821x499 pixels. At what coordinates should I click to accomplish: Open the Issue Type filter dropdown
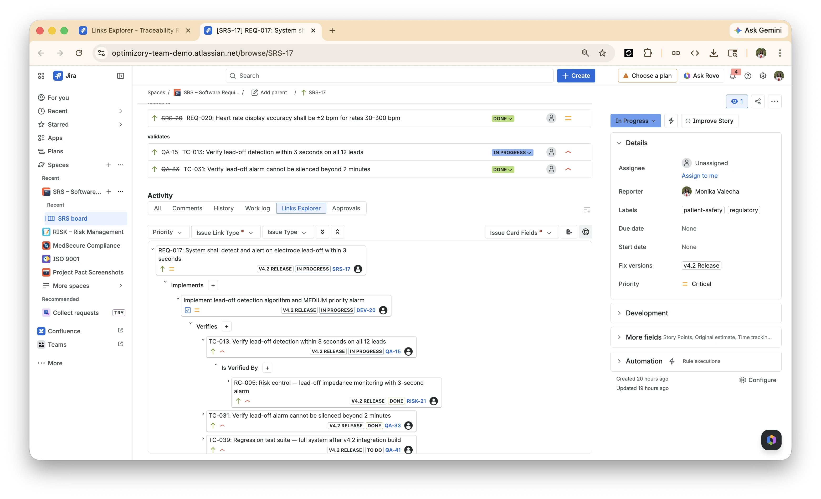pos(288,232)
